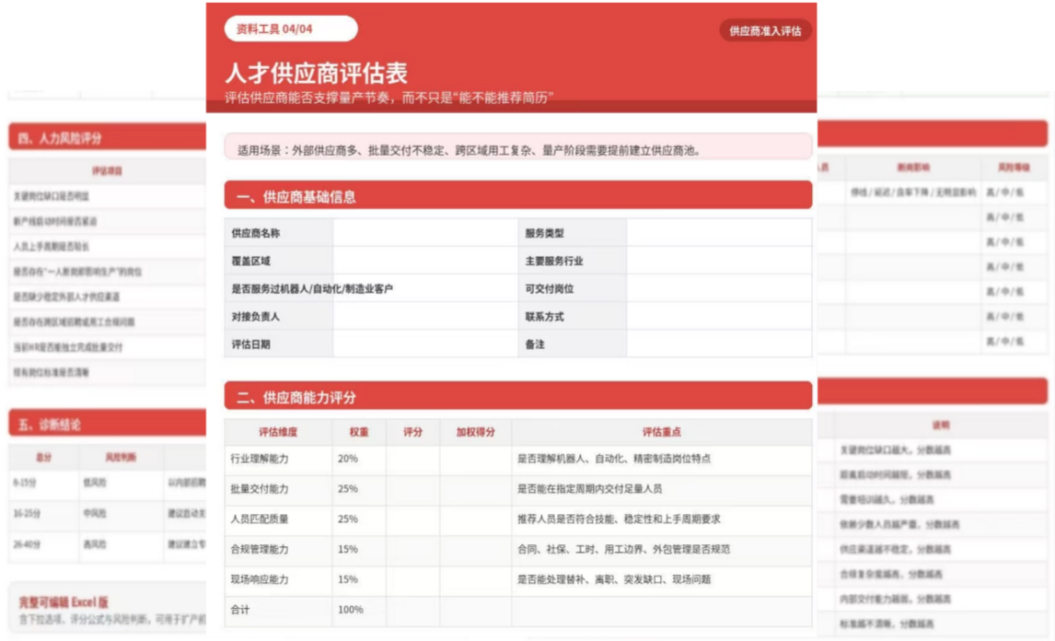
Task: Click the 一、供应商基础信息 section header
Action: coord(518,196)
